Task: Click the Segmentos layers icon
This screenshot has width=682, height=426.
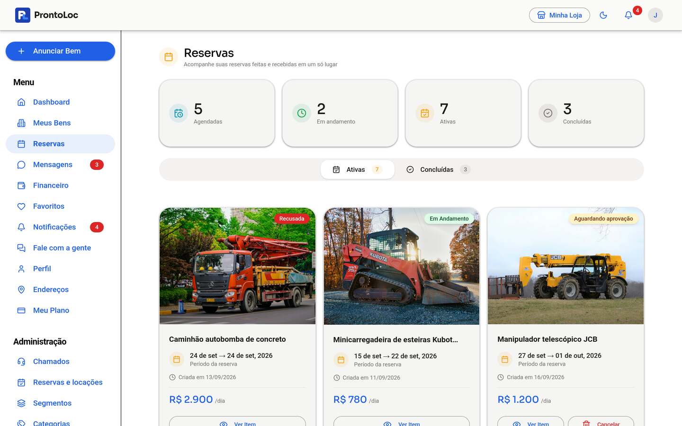Action: [21, 403]
